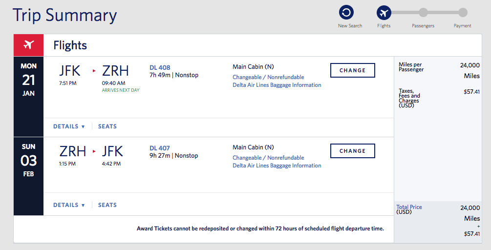Expand DETAILS for the ZRH to JFK flight
The width and height of the screenshot is (491, 250).
[x=69, y=205]
